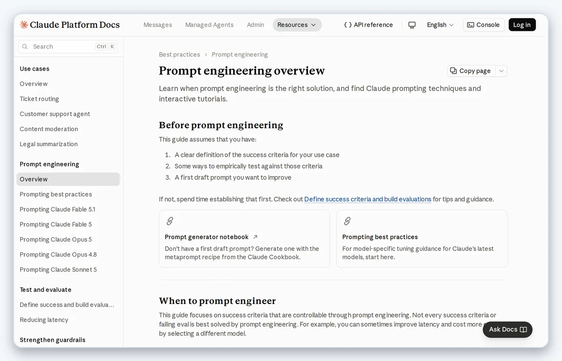Click the Claude starburst logo icon
This screenshot has width=562, height=361.
click(x=24, y=25)
